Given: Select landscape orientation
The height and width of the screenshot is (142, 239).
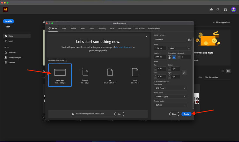Looking at the screenshot, I should [174, 57].
